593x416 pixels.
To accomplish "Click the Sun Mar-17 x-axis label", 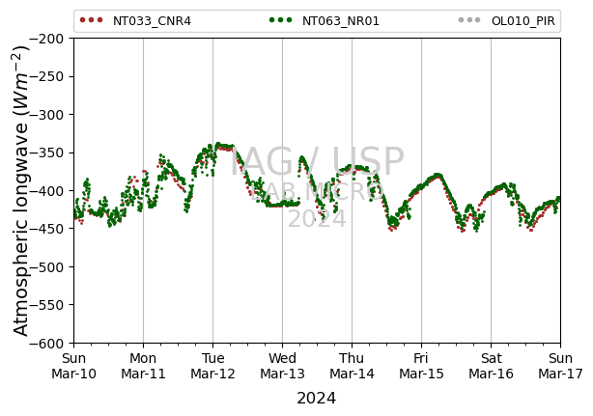I will pyautogui.click(x=561, y=366).
